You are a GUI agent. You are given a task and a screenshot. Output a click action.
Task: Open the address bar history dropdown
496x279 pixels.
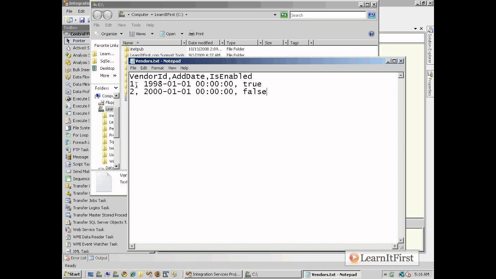tap(275, 15)
